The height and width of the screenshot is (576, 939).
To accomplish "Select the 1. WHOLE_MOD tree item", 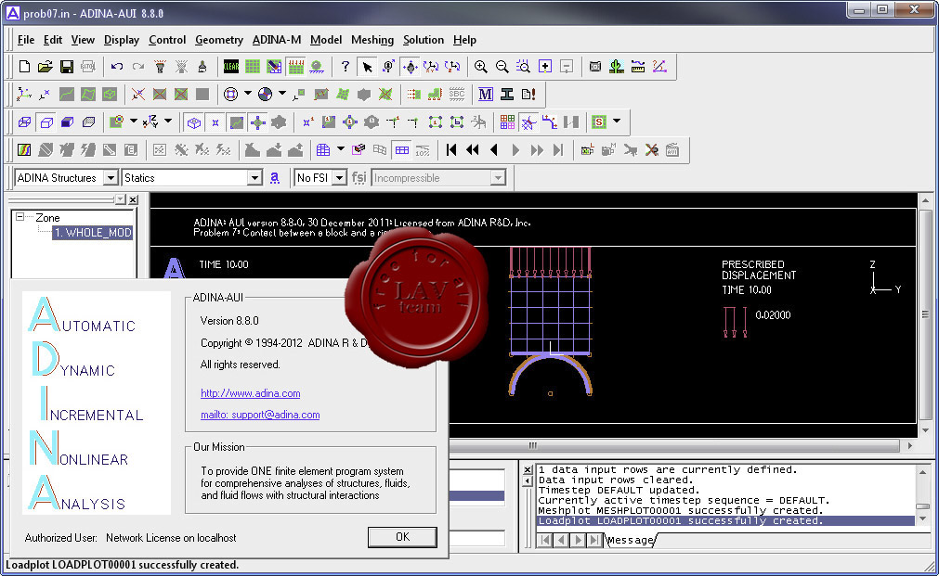I will coord(92,233).
